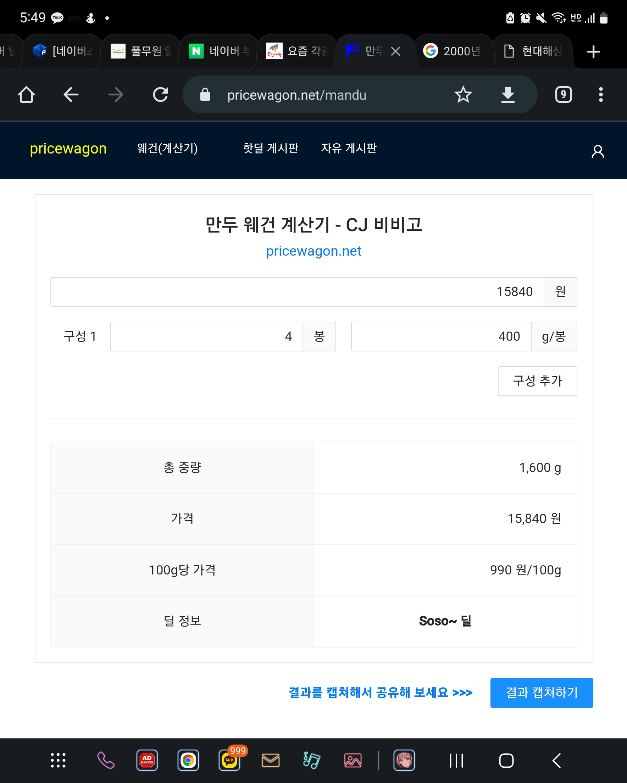Bookmark this page with the star icon
The height and width of the screenshot is (783, 627).
coord(463,95)
